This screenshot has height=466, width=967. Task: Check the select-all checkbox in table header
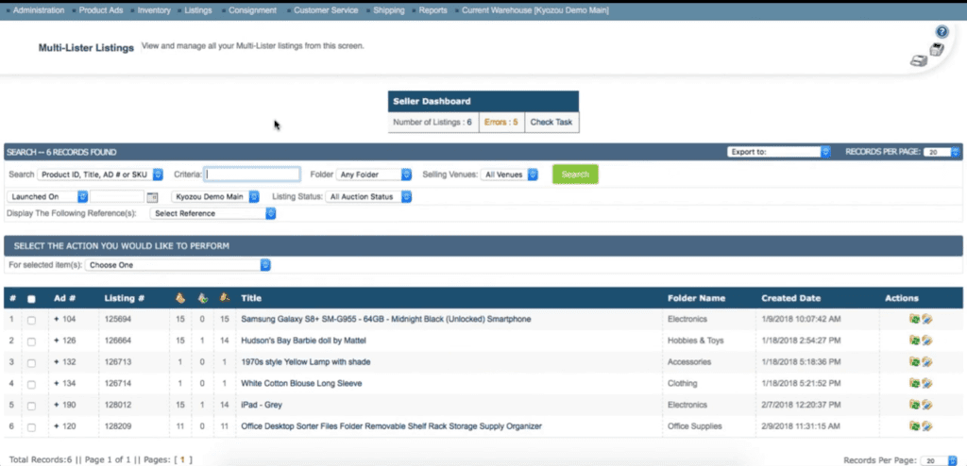(31, 299)
